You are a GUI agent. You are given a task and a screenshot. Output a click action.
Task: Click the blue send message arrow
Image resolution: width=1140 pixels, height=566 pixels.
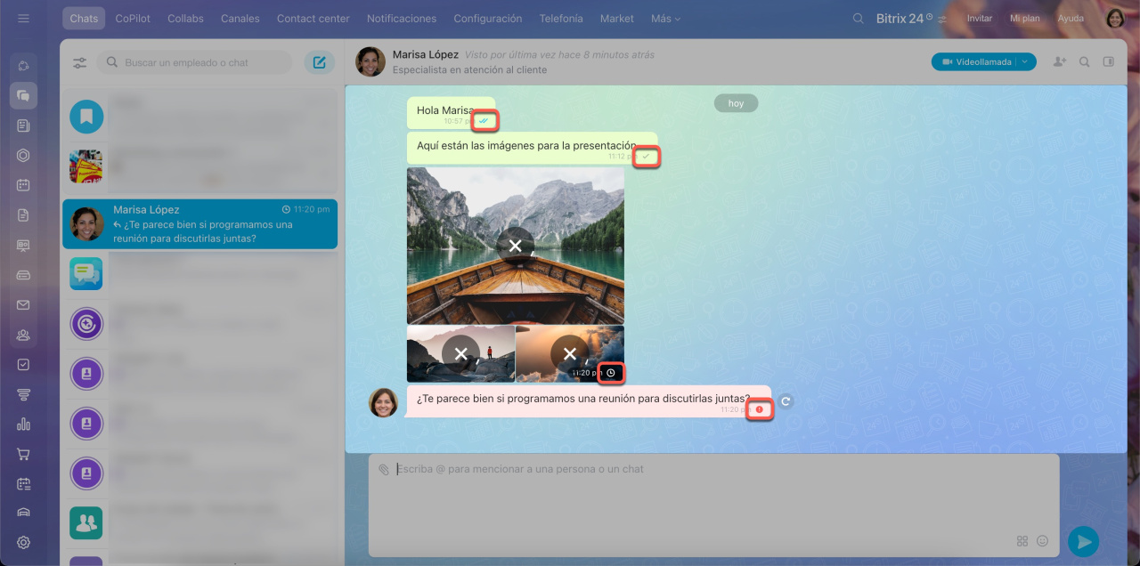pos(1083,541)
